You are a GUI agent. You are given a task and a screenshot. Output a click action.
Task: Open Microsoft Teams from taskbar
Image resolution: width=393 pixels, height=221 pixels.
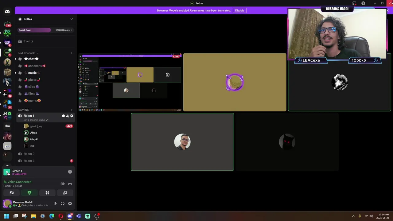point(79,216)
